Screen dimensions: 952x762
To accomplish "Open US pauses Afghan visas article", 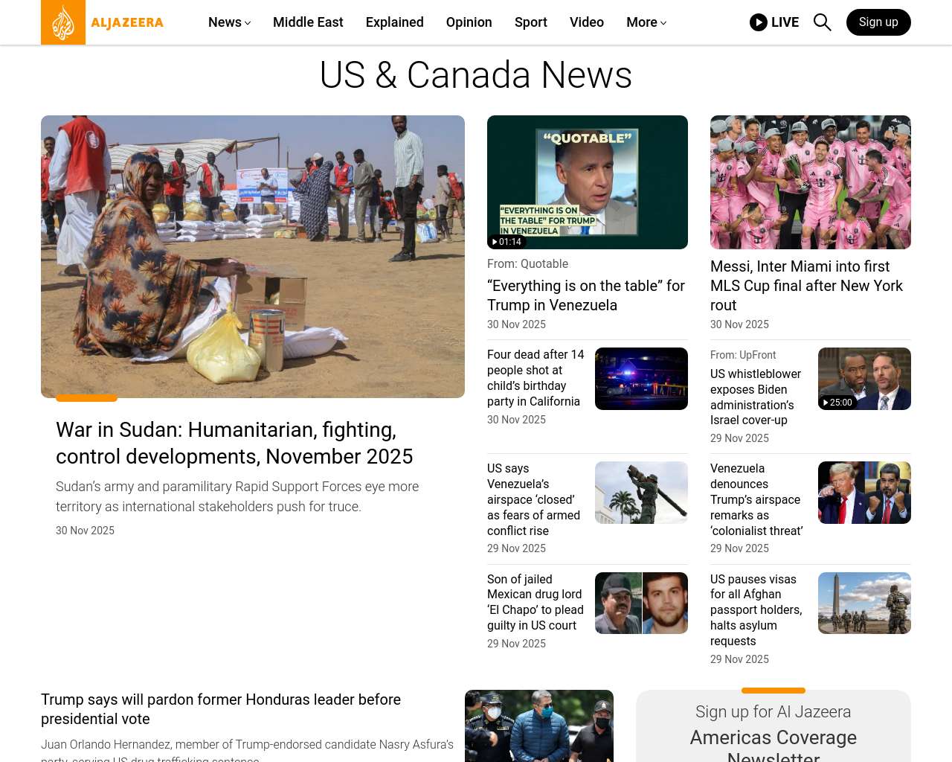I will tap(756, 610).
